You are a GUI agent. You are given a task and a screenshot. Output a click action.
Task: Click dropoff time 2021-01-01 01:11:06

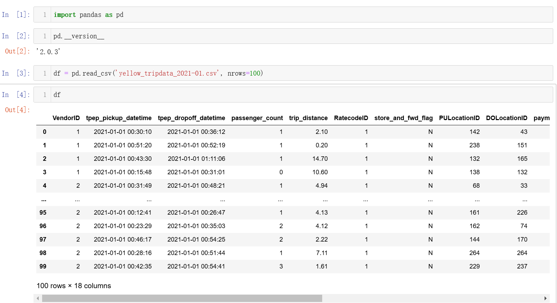(196, 159)
